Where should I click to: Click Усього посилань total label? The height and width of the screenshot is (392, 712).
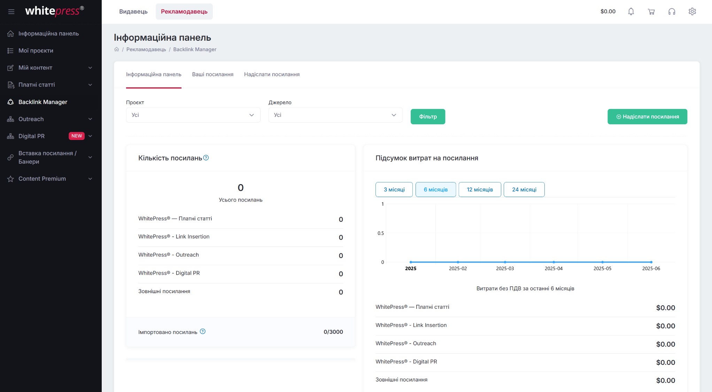(240, 200)
